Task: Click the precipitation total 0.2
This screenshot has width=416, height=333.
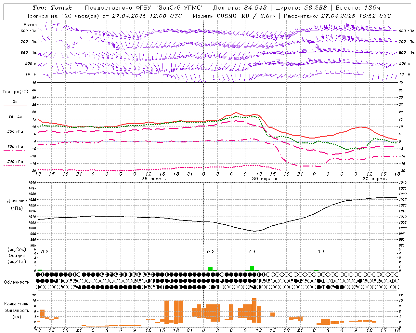Action: tap(45, 252)
